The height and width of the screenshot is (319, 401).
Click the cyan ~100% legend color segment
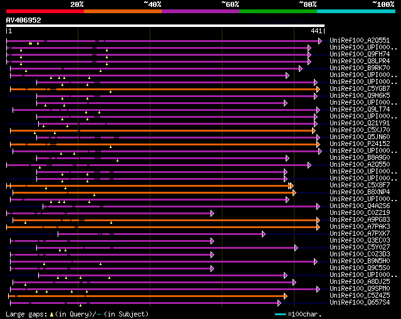[x=357, y=11]
